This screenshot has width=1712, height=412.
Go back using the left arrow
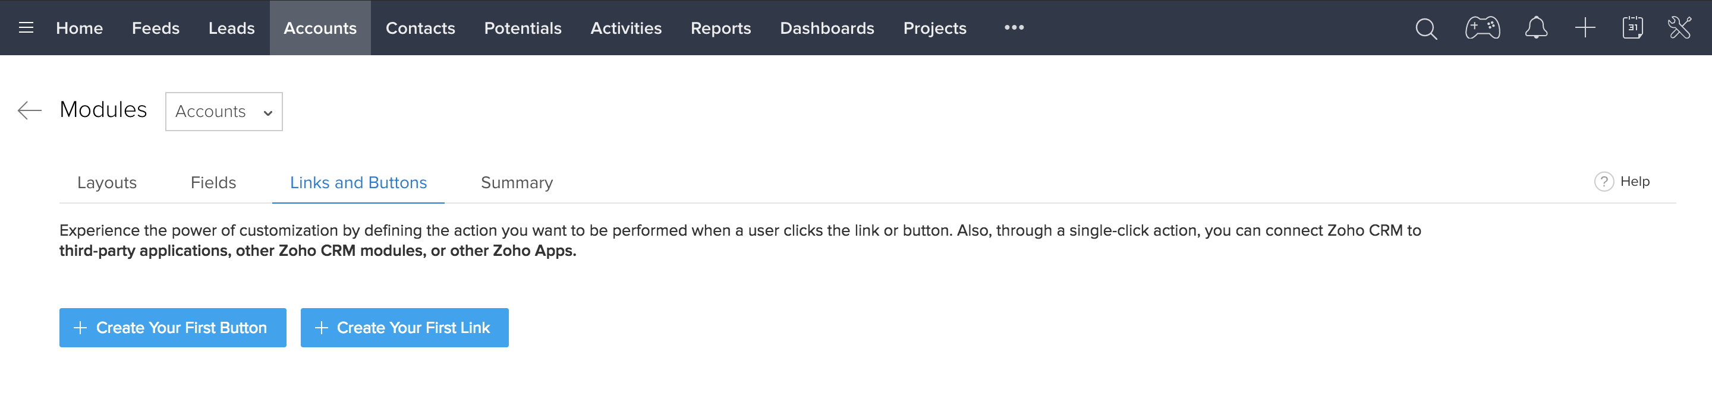click(30, 110)
